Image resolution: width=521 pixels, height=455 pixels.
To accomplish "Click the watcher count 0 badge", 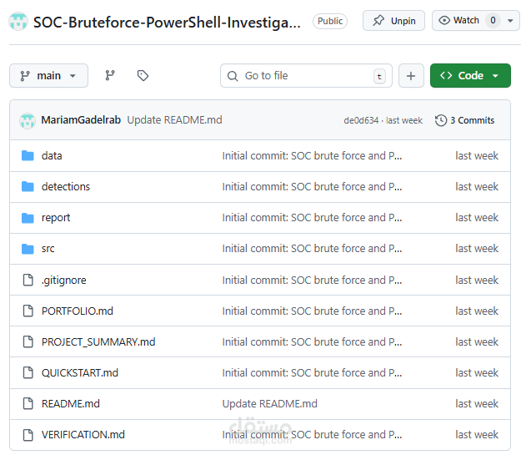I will pyautogui.click(x=493, y=21).
